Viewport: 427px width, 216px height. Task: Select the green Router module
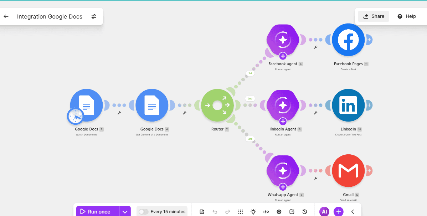217,105
